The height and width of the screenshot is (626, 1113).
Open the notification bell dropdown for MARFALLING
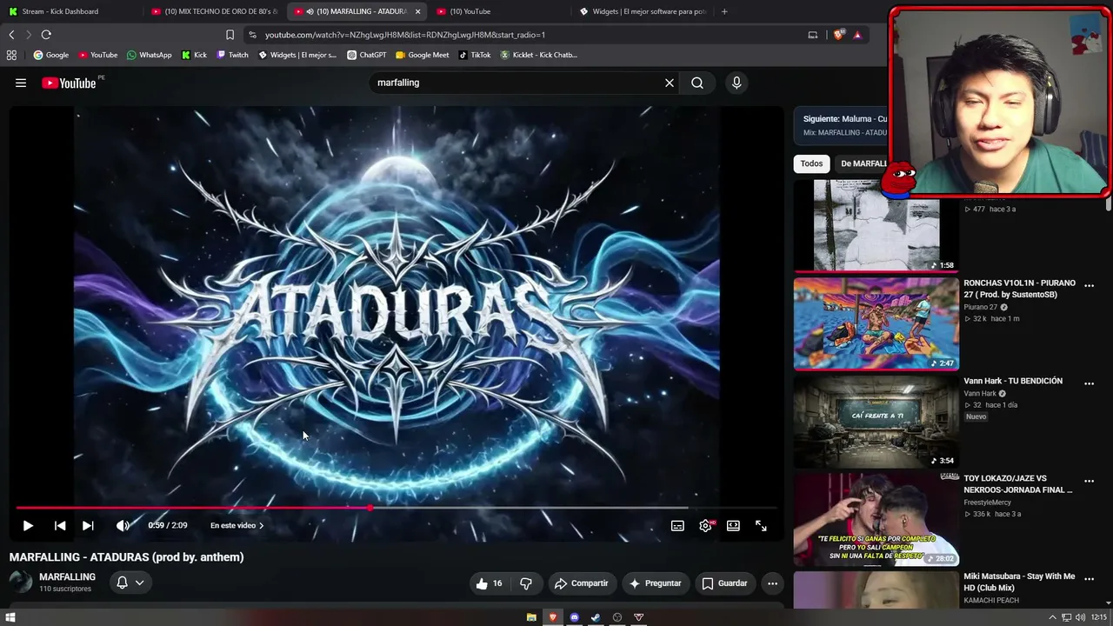tap(130, 583)
